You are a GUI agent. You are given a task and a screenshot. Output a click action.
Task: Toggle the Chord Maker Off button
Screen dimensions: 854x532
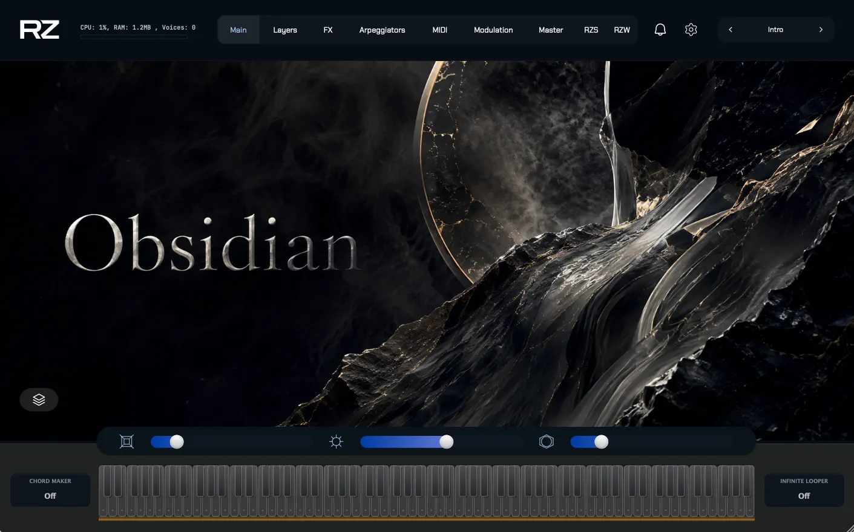pos(50,490)
